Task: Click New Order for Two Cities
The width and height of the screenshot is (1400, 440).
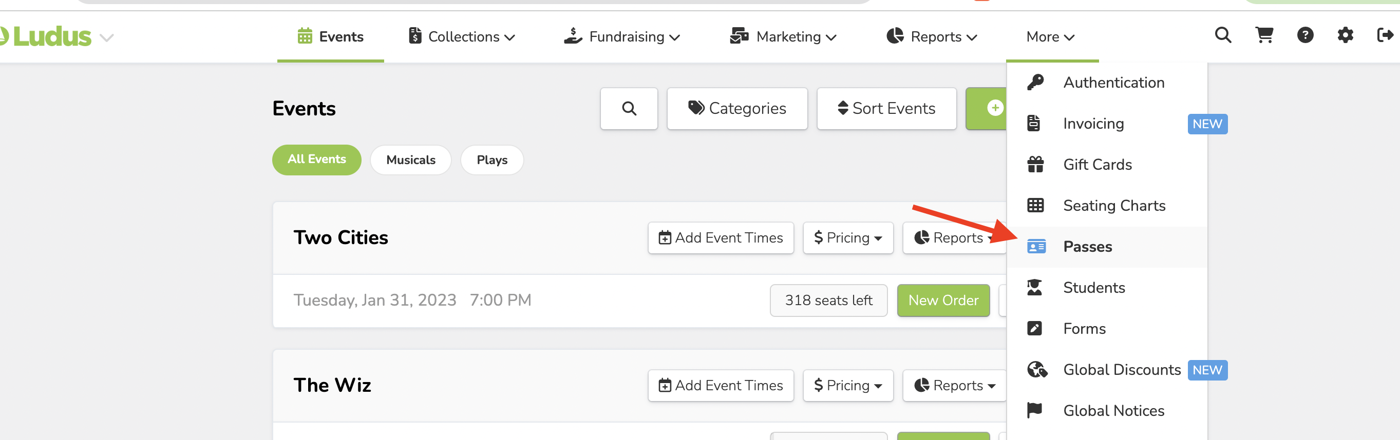Action: (943, 300)
